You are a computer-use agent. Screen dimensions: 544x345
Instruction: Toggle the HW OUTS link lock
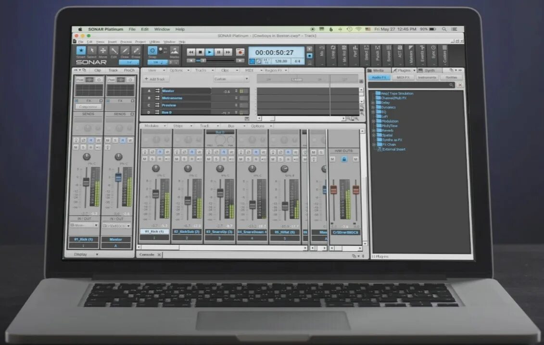(x=344, y=159)
